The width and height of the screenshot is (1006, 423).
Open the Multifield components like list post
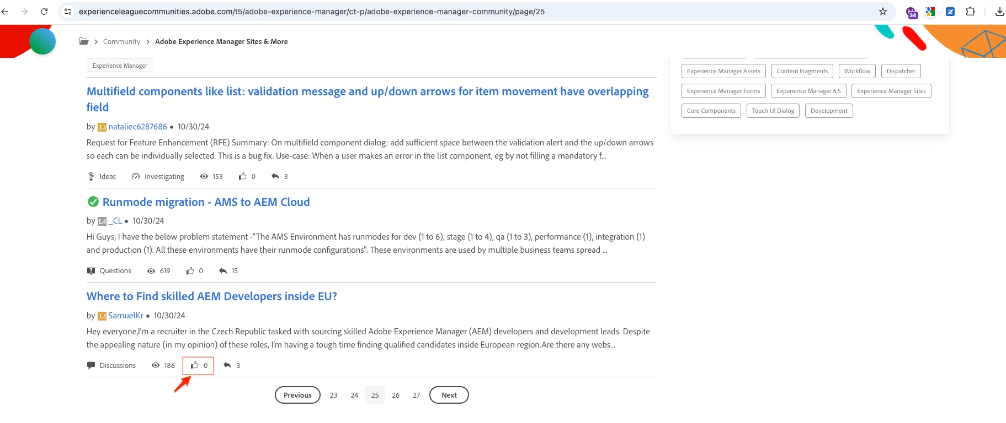click(x=368, y=99)
